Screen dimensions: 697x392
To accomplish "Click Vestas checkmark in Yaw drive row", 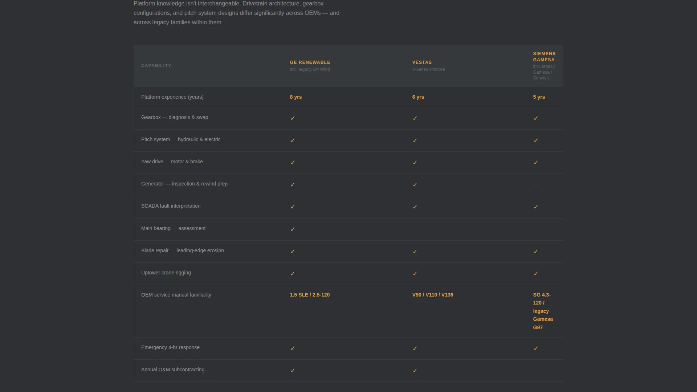I will [415, 163].
